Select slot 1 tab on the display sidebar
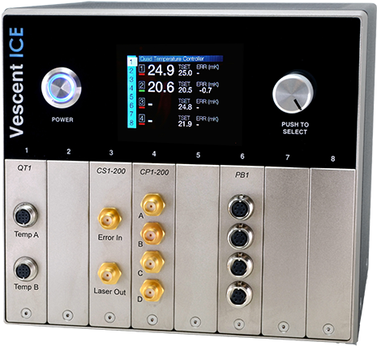This screenshot has width=377, height=346. coord(131,62)
